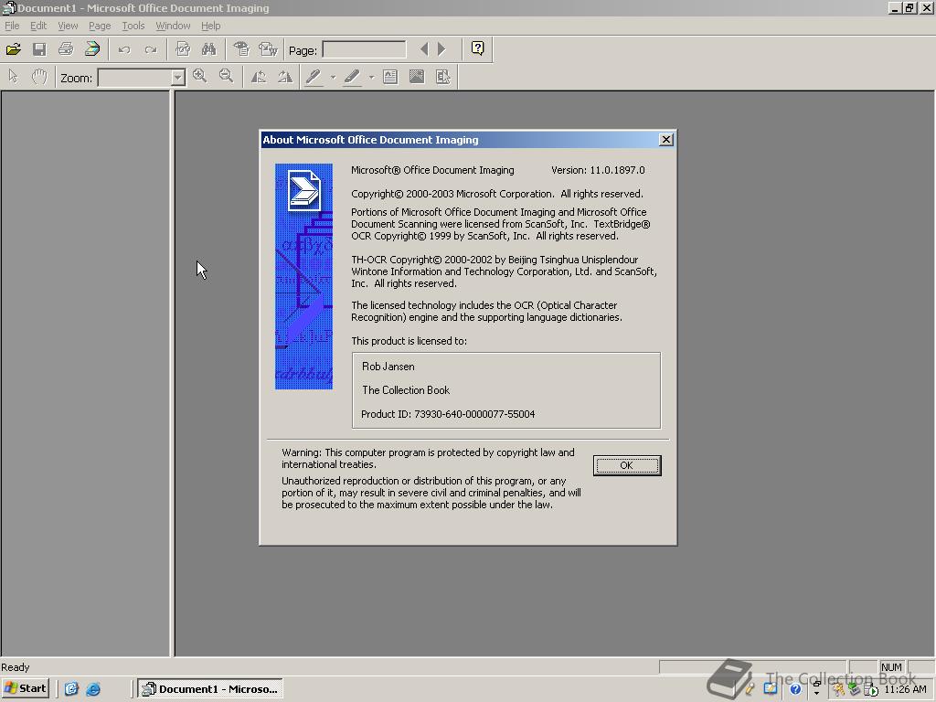Click the Redo arrow icon
The image size is (936, 702).
tap(151, 49)
